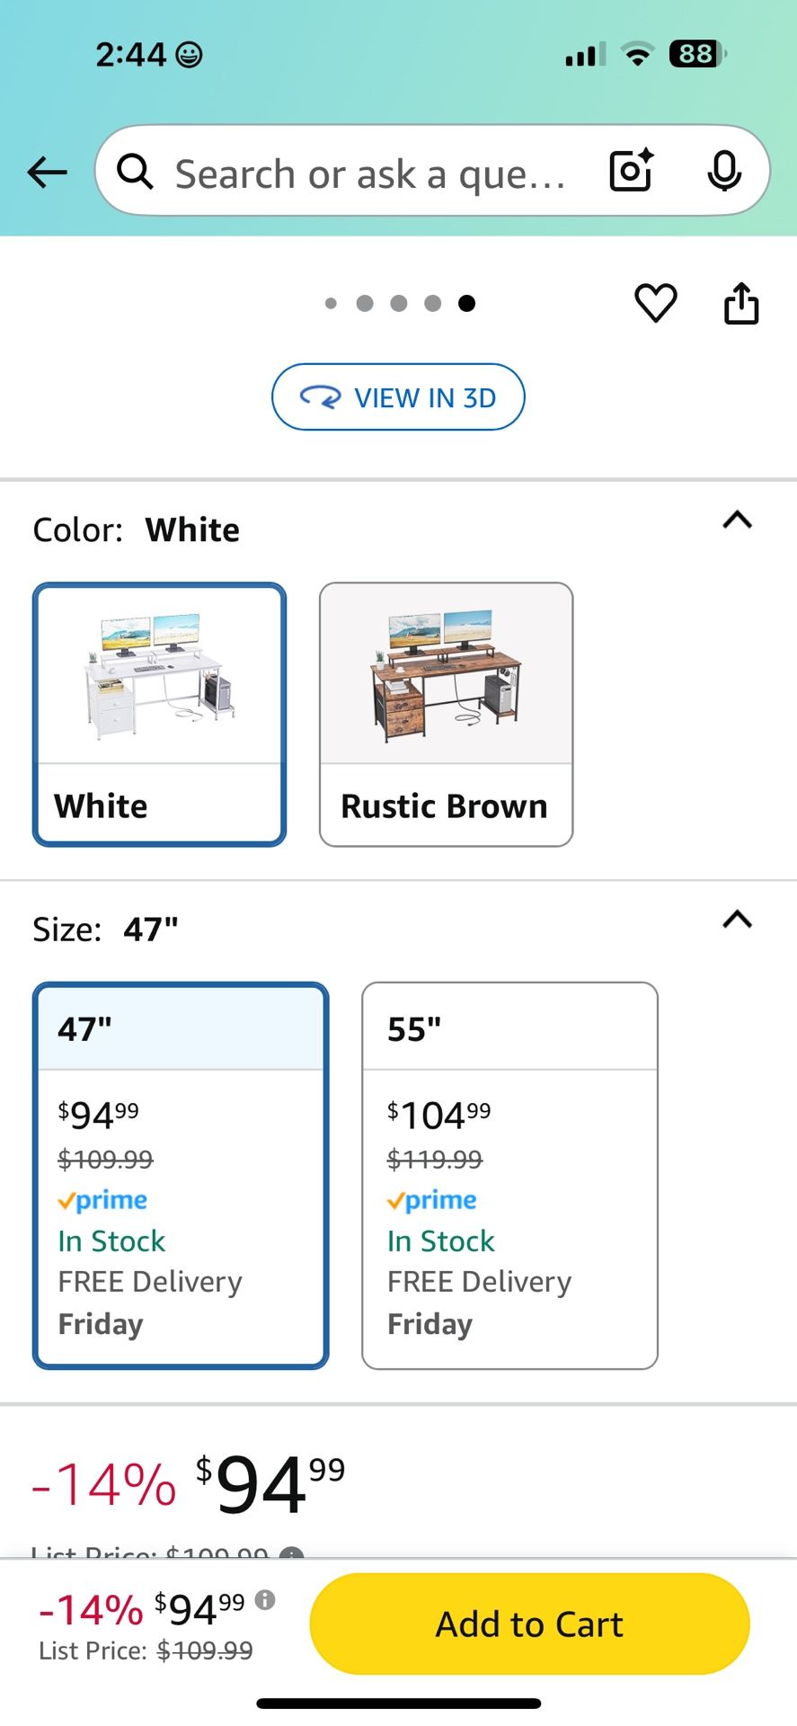Collapse the Color section chevron

pos(737,520)
